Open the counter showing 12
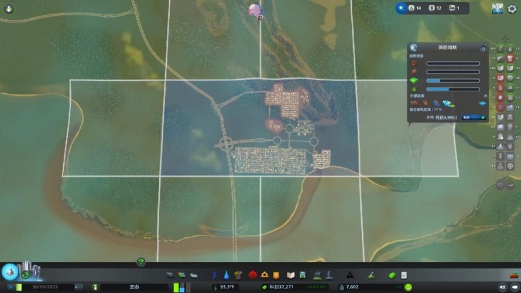The height and width of the screenshot is (293, 521). (435, 8)
